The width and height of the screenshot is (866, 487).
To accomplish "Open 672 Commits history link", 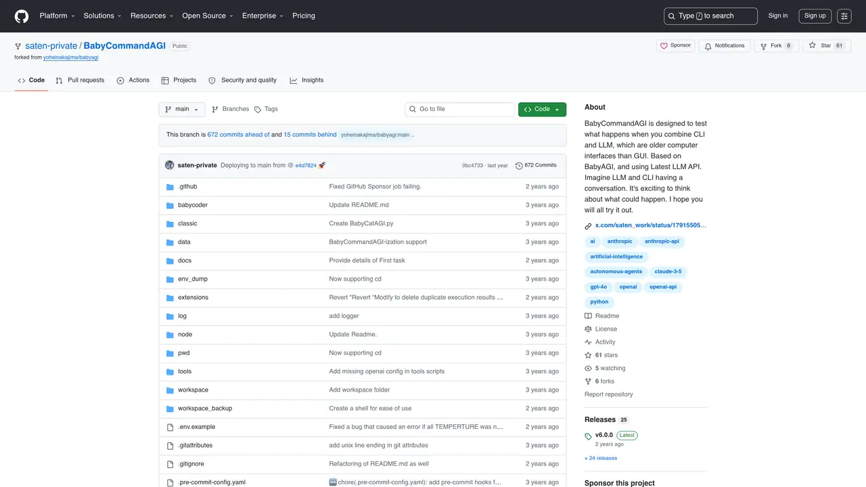I will 536,165.
